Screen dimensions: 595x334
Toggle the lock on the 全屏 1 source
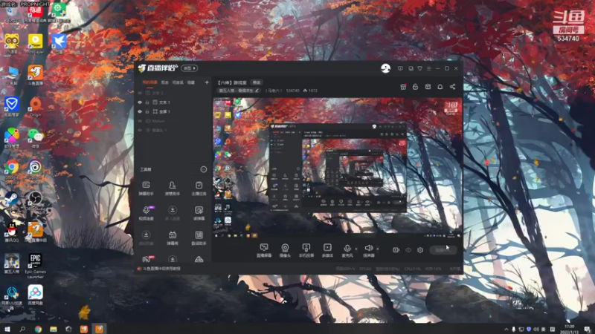[x=147, y=112]
